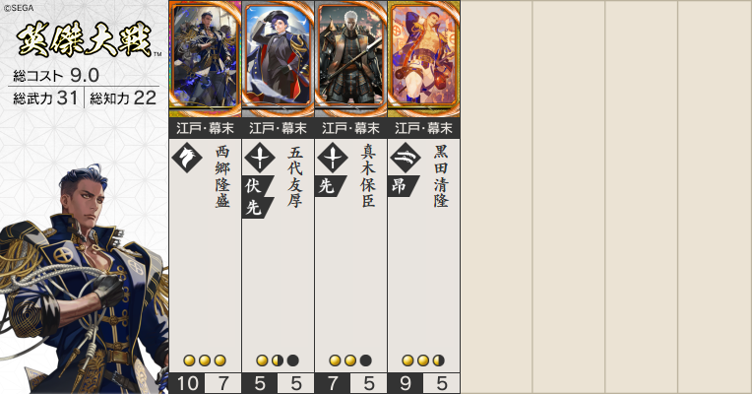Screen dimensions: 752x394
Task: Select the 江戸・幕末 label above 西郷隆盛
Action: (206, 128)
